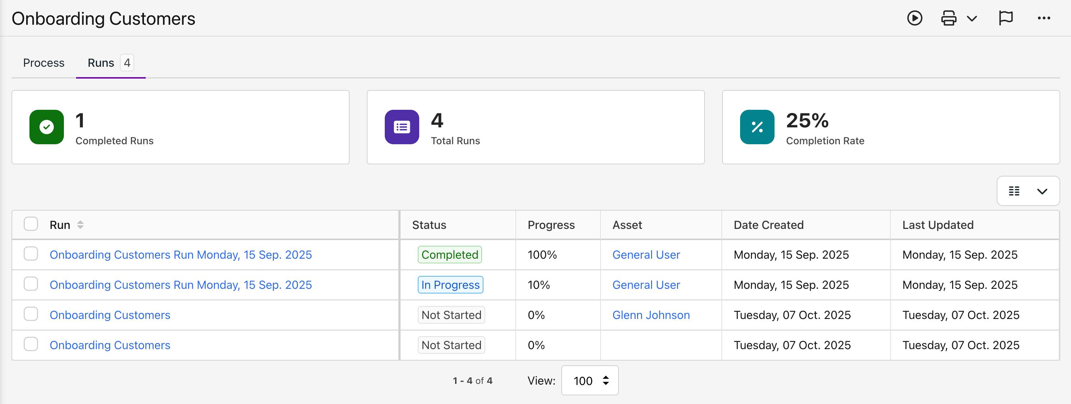Toggle the select-all checkbox in header row
1071x404 pixels.
(31, 224)
